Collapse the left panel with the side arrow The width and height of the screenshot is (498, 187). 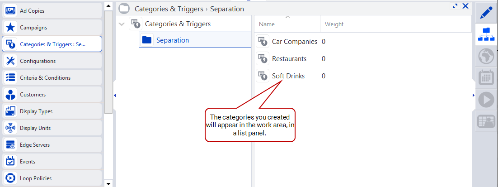pyautogui.click(x=115, y=95)
